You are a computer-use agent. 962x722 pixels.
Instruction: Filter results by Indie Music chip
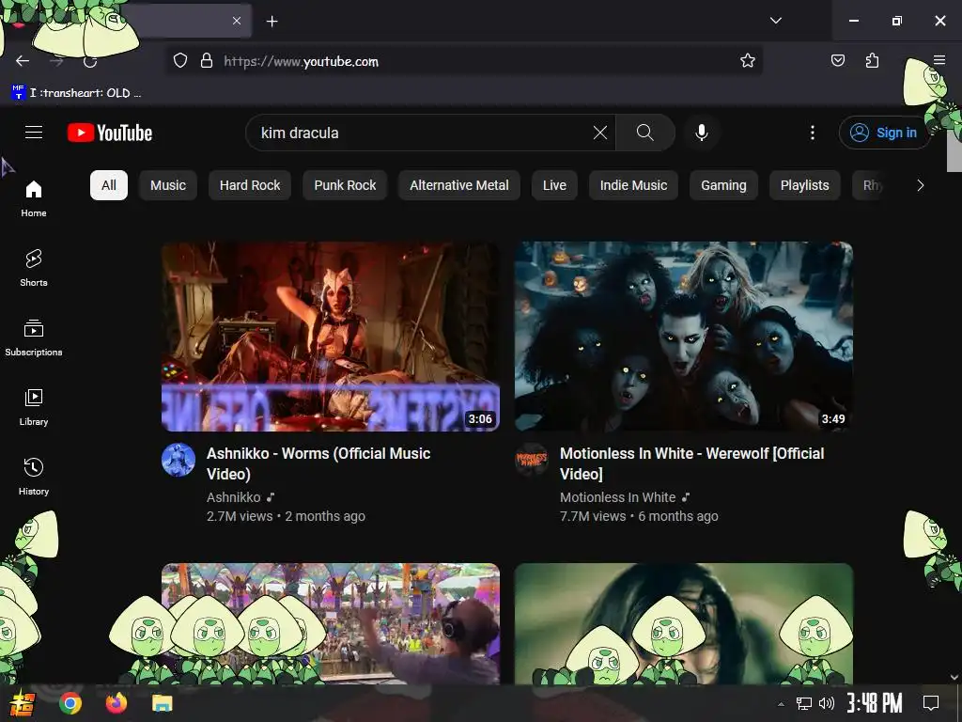point(633,185)
